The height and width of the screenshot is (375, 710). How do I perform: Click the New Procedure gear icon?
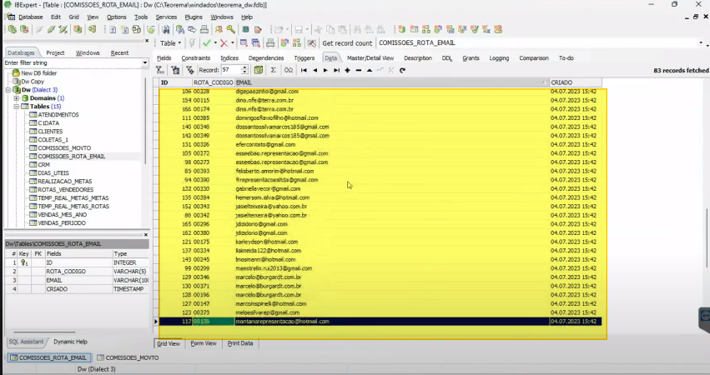point(438,29)
